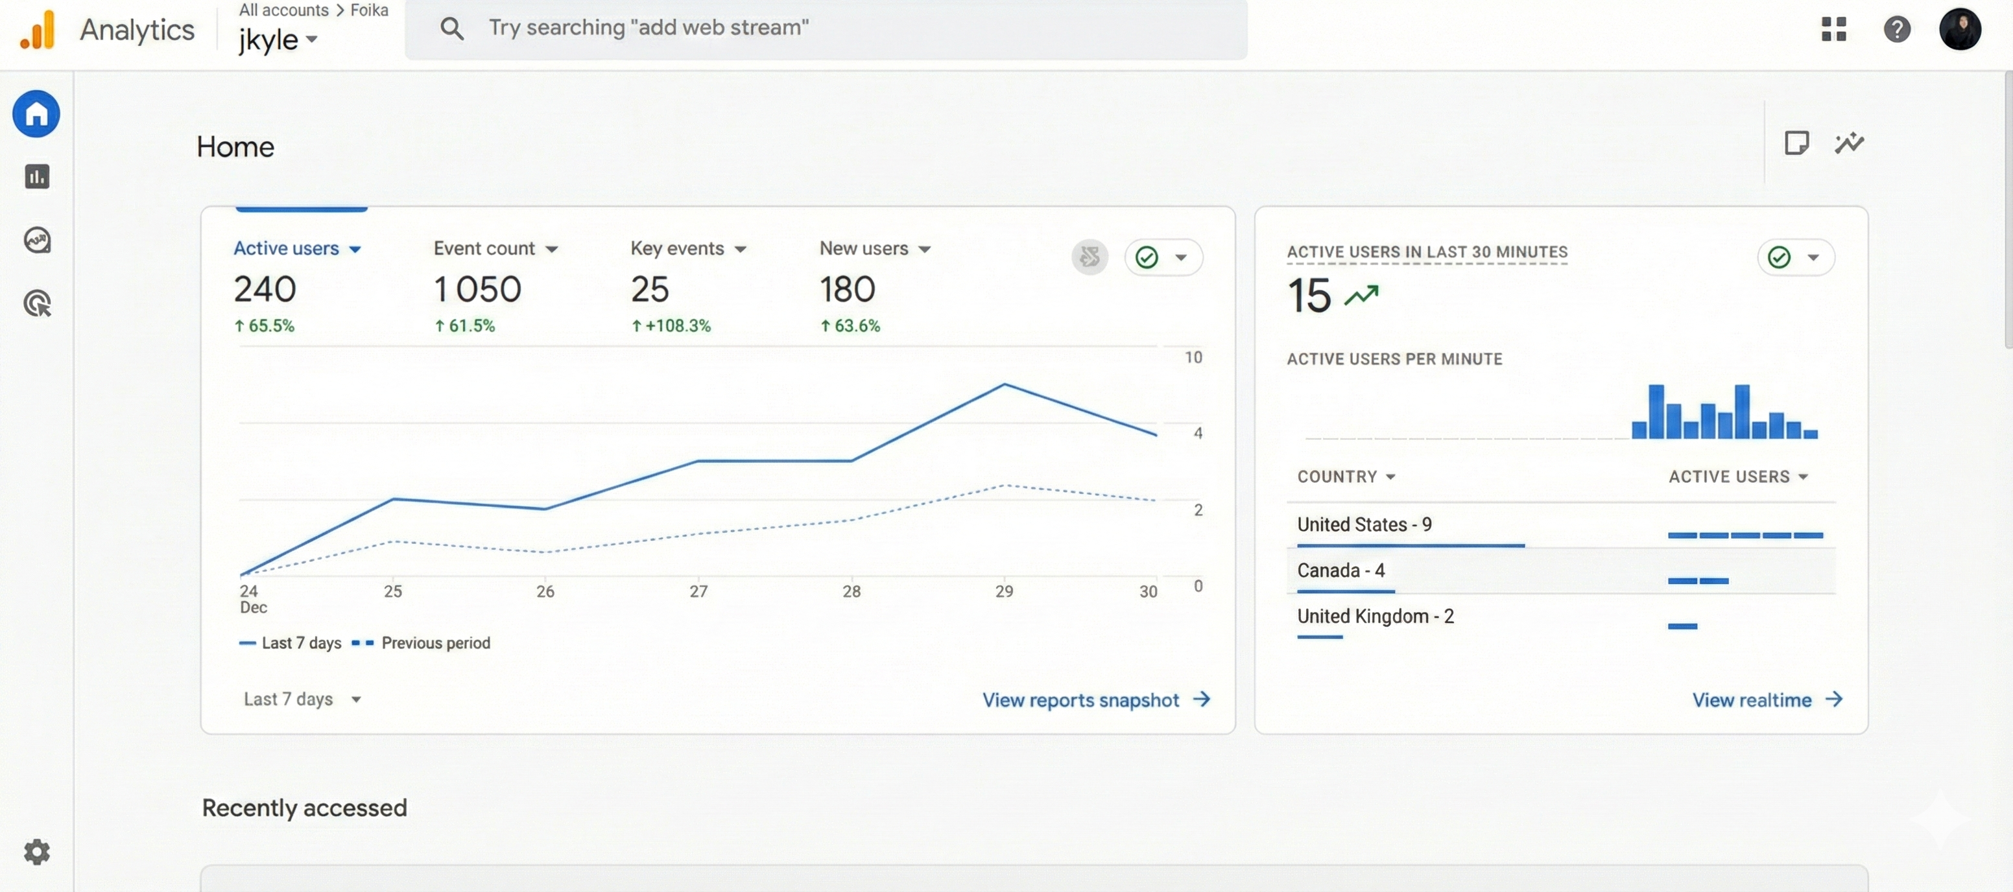This screenshot has height=892, width=2013.
Task: Click the annotations note icon
Action: point(1796,143)
